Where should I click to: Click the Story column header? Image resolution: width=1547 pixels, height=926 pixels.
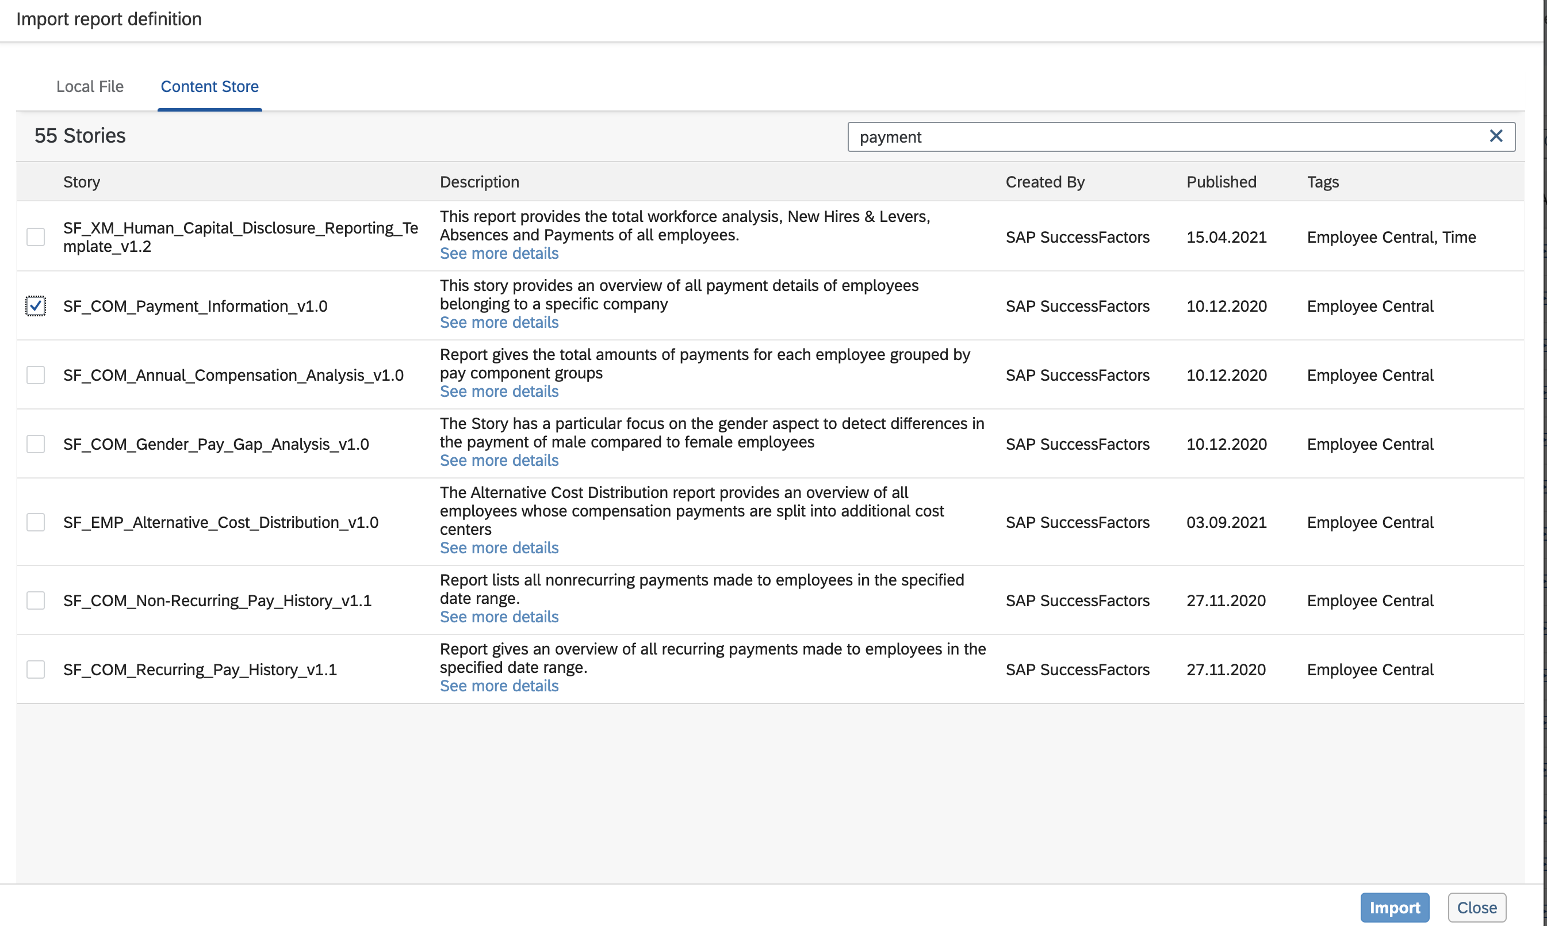[82, 182]
